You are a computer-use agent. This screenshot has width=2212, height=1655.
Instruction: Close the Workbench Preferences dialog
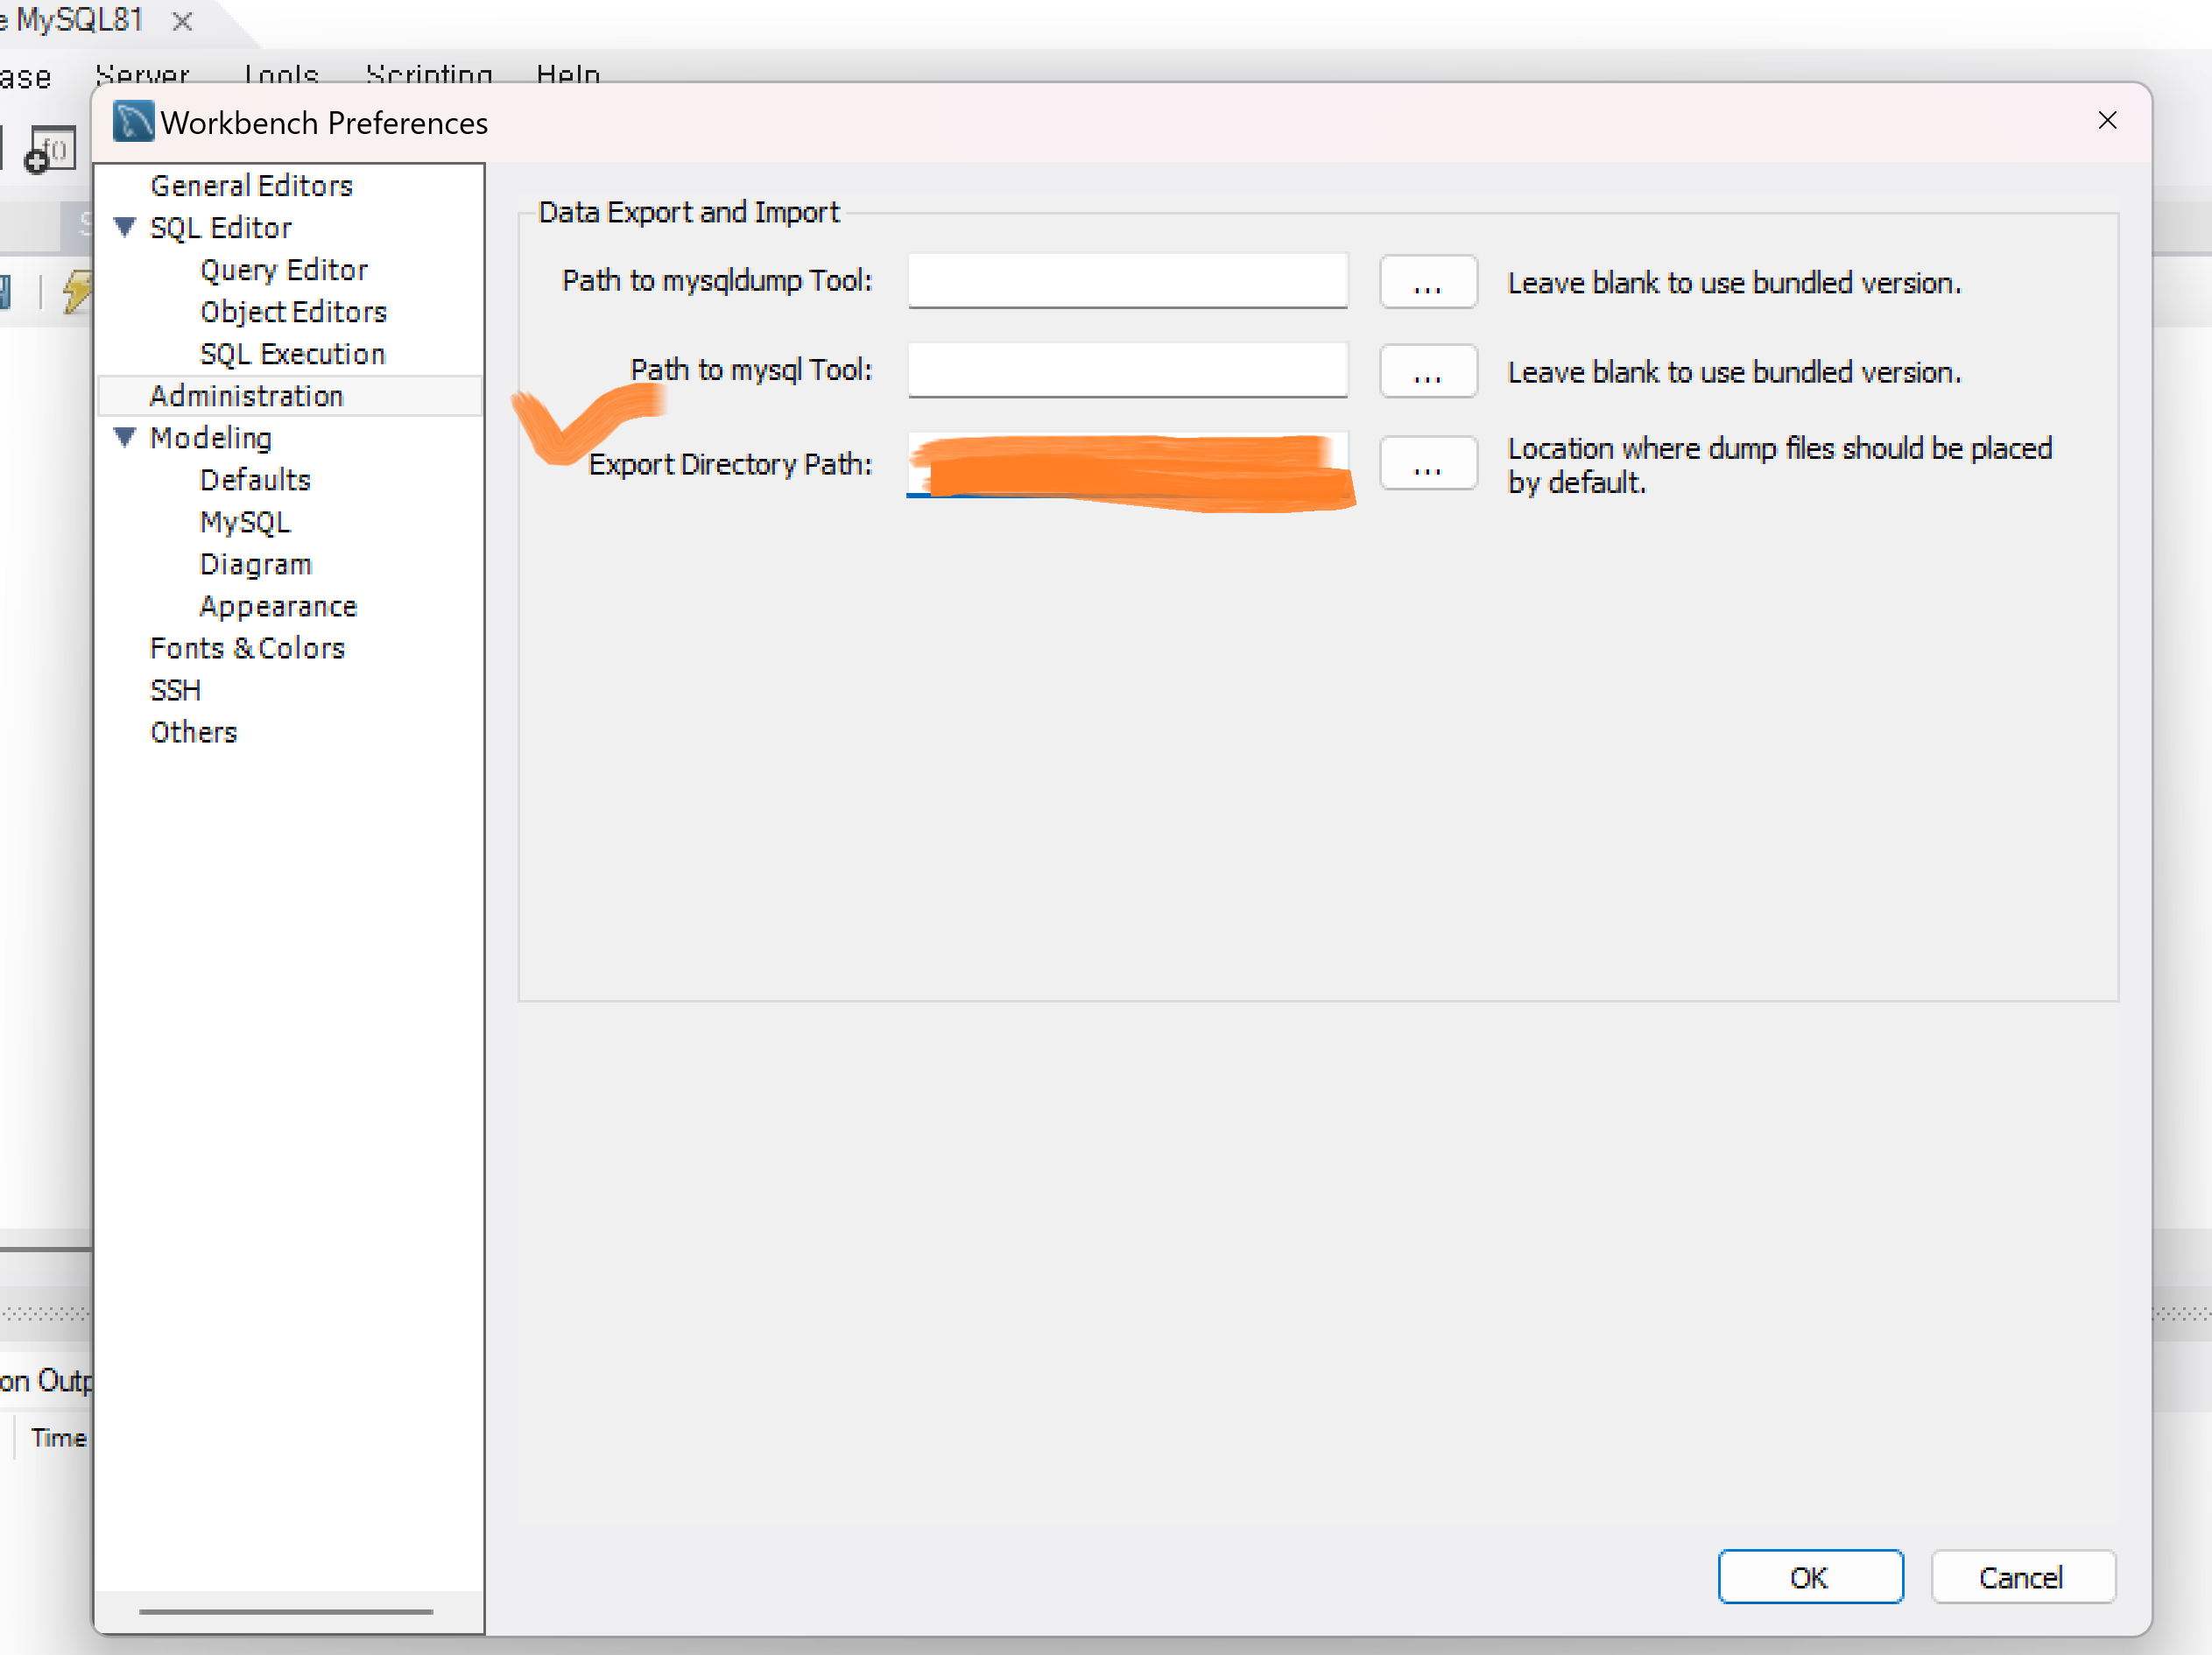point(2106,121)
